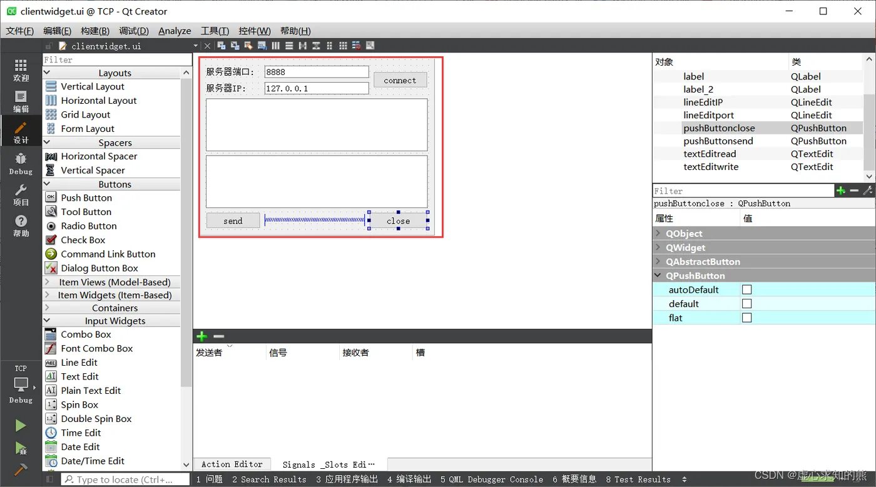Expand the QObject property group
876x487 pixels.
tap(658, 233)
